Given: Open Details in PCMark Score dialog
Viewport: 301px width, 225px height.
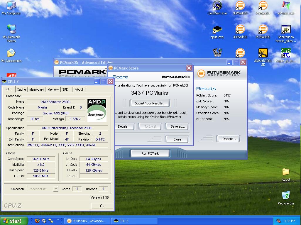Looking at the screenshot, I should click(x=124, y=126).
